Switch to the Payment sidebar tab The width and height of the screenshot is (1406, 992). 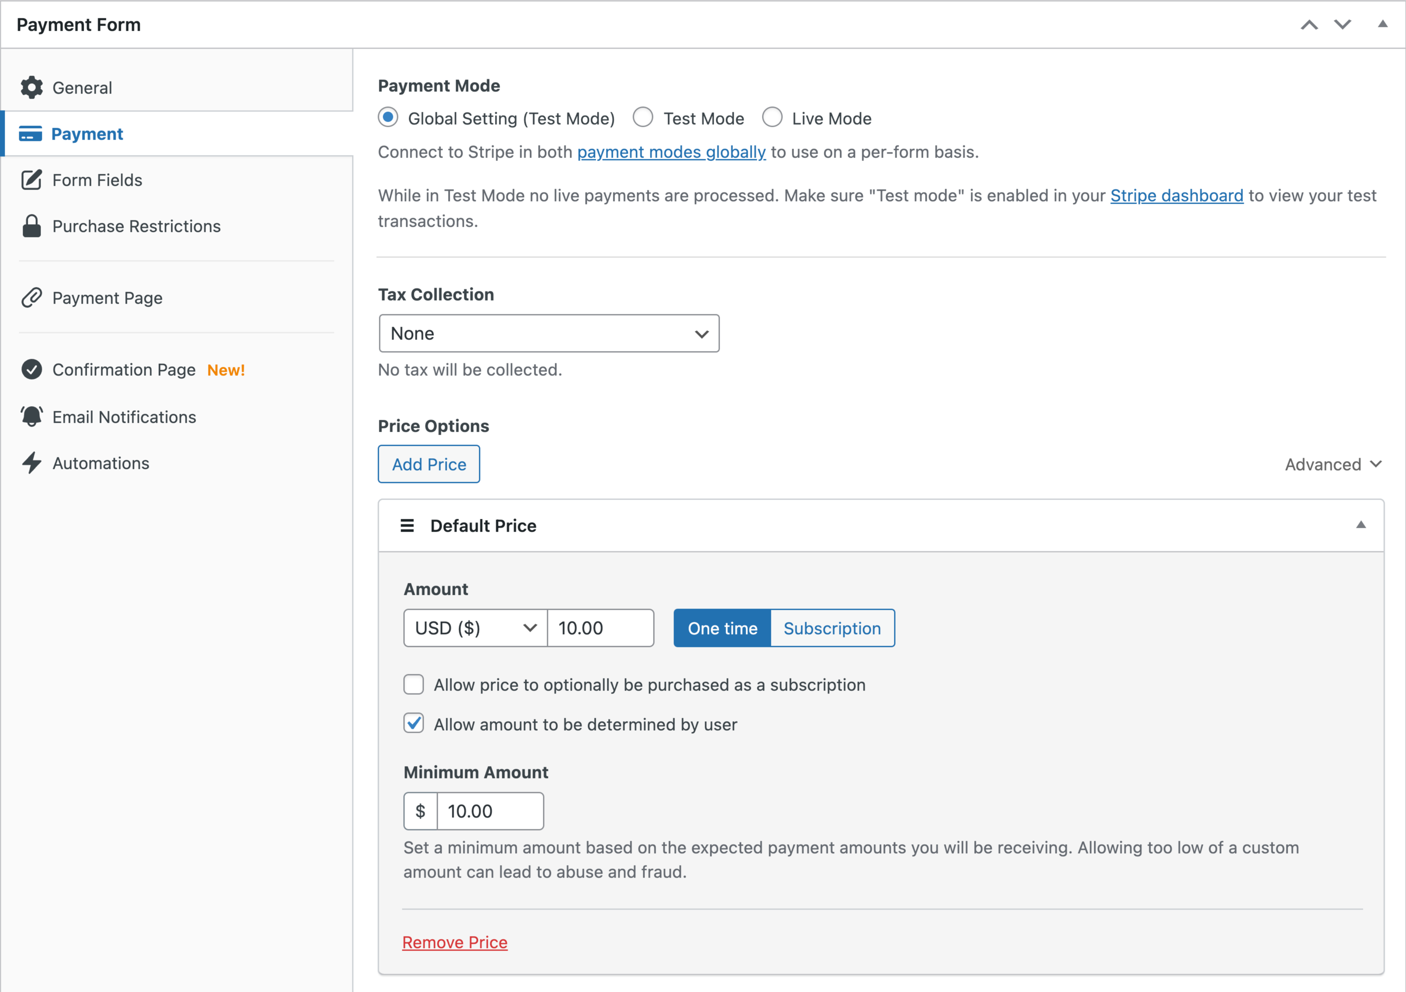coord(87,134)
